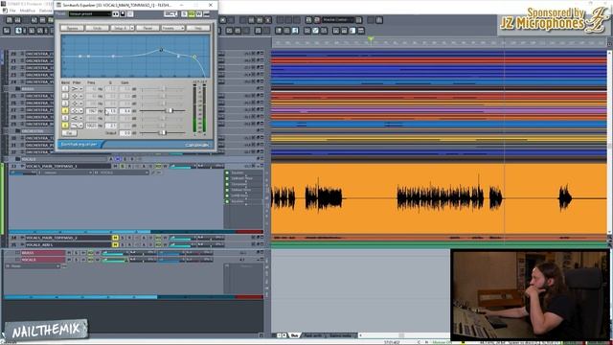Click the W automation write button in plugin header
Screen dimensions: 613x345
[199, 14]
